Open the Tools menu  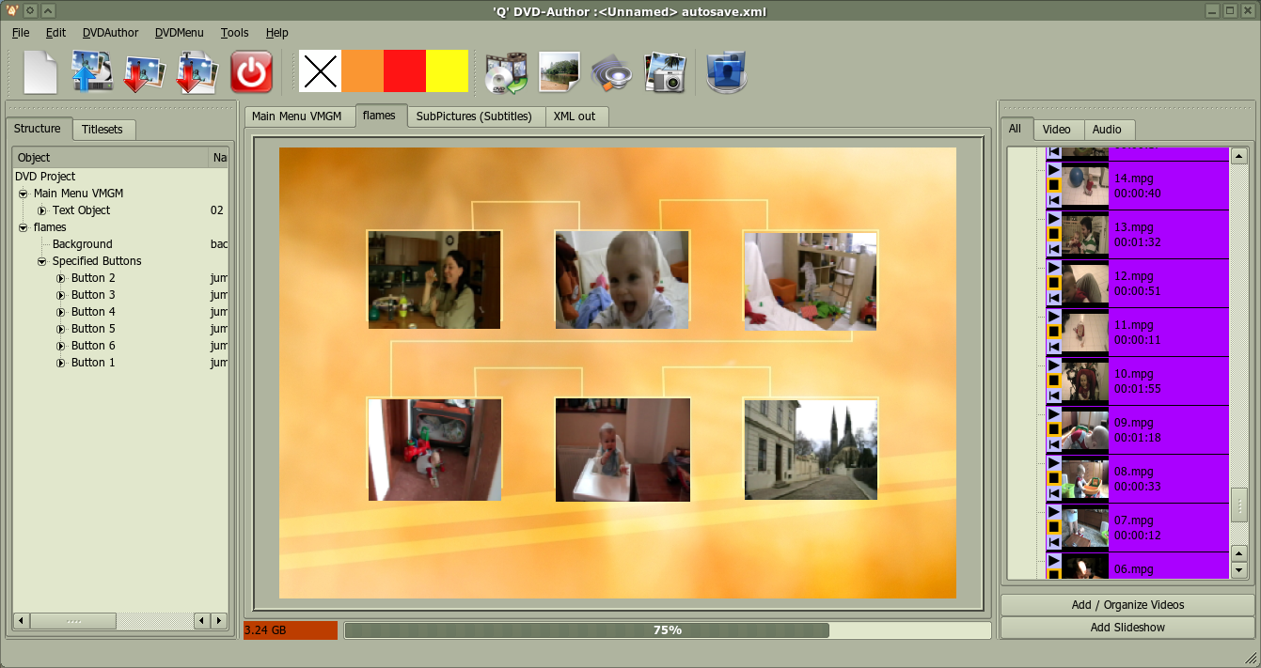[x=234, y=32]
